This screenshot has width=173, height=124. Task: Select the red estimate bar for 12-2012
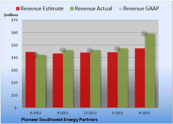click(x=85, y=80)
